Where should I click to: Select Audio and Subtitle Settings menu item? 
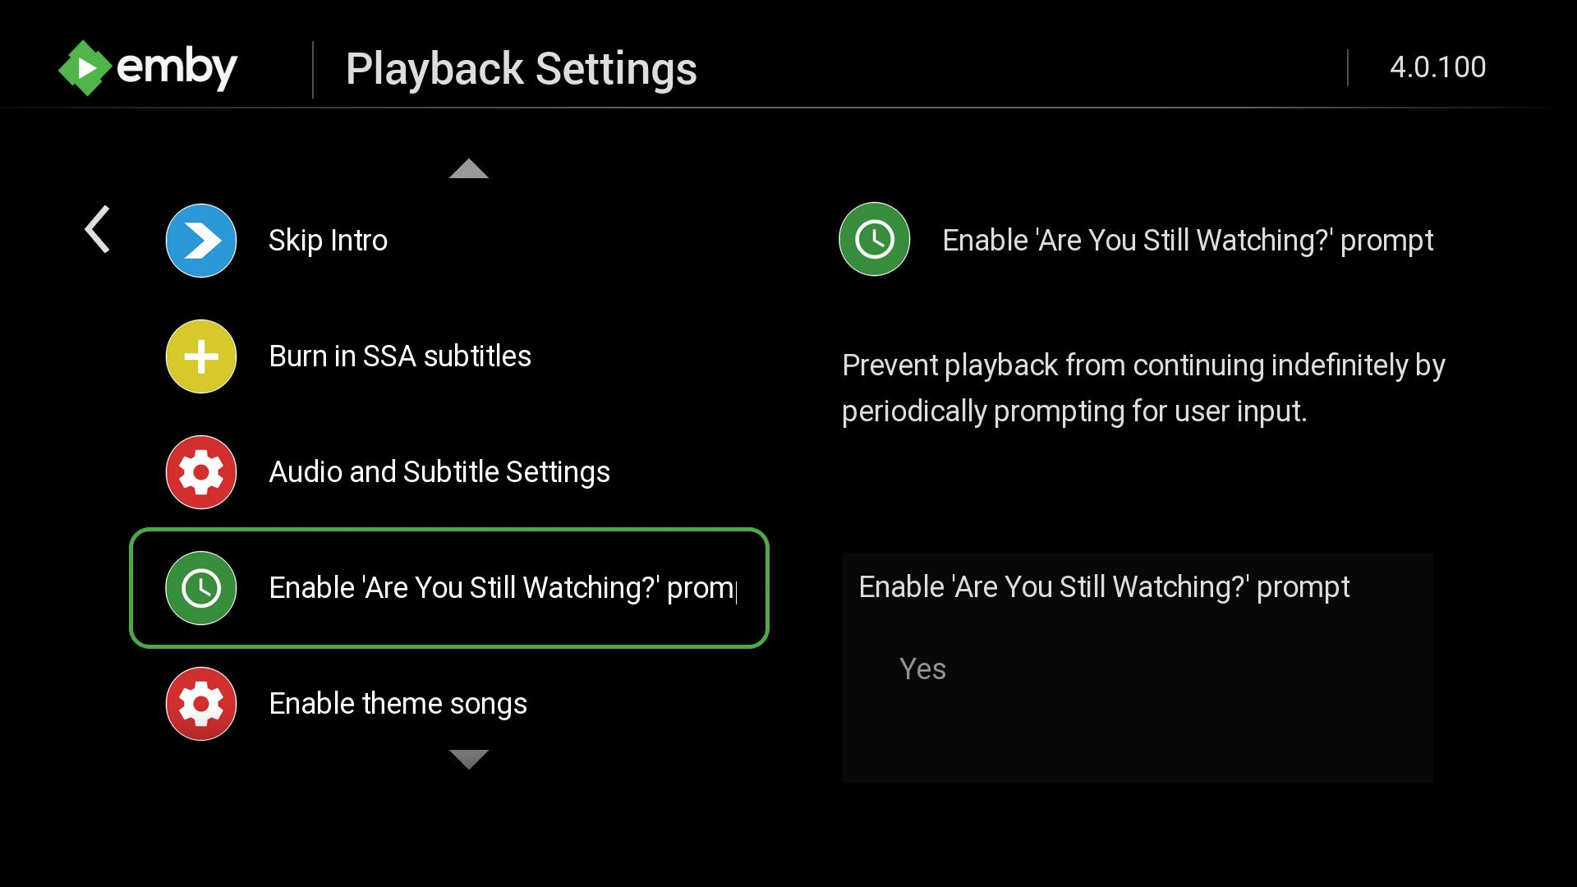pyautogui.click(x=439, y=471)
